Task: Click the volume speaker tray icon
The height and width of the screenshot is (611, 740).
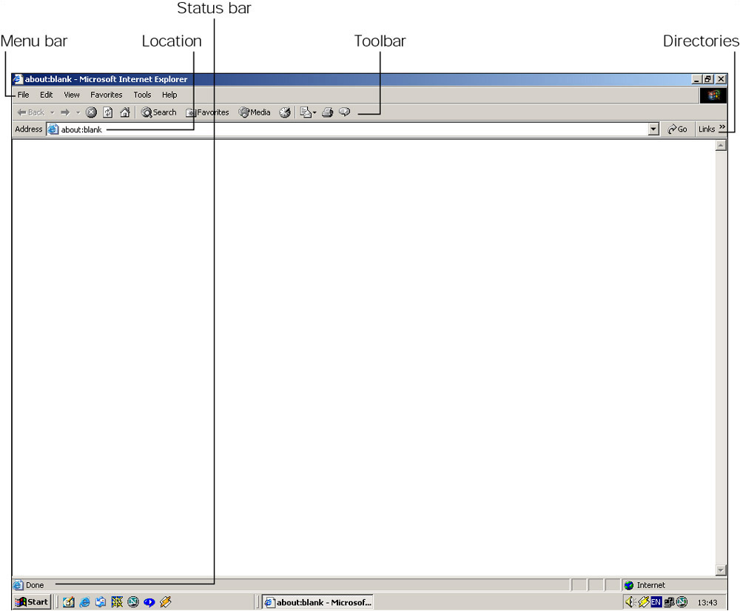Action: (x=630, y=602)
